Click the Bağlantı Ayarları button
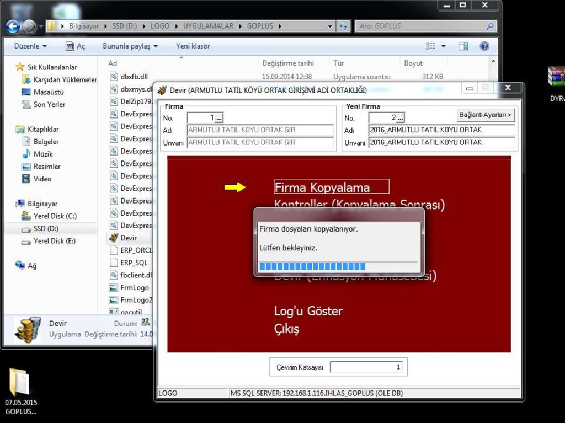The width and height of the screenshot is (565, 423). coord(486,115)
